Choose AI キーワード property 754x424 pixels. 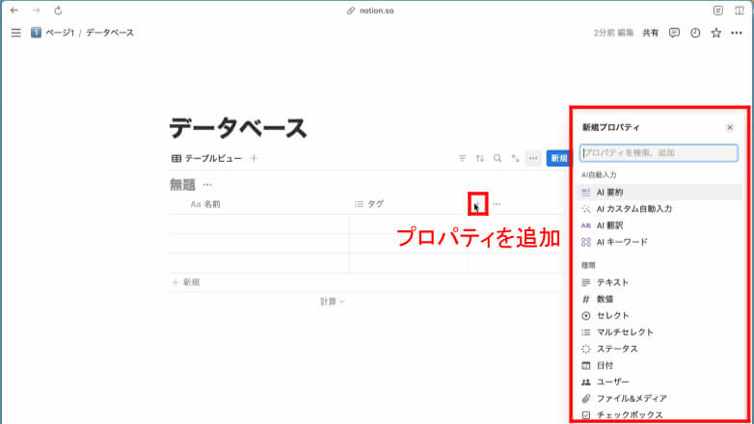click(x=660, y=242)
